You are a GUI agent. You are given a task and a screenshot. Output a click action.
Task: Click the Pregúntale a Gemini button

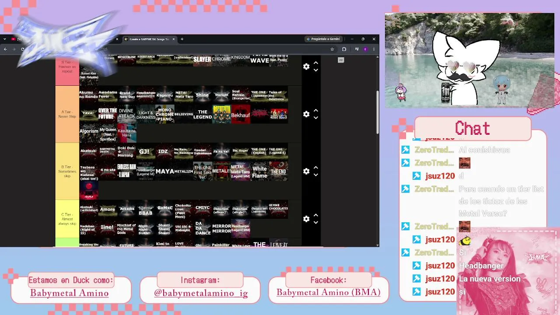[324, 39]
